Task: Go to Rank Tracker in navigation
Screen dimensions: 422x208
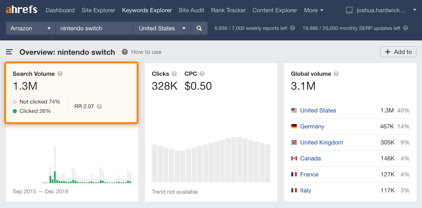Action: coord(228,10)
